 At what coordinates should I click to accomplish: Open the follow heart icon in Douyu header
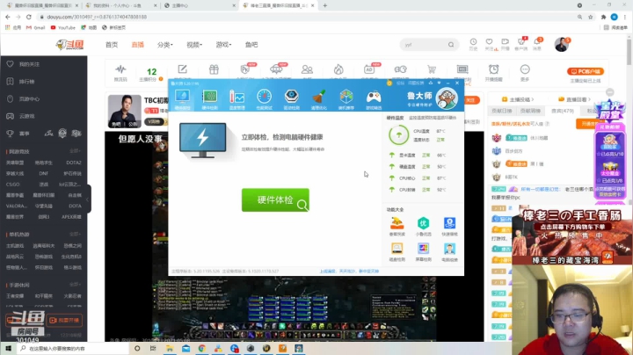[x=490, y=44]
